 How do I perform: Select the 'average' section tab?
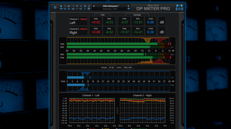(137, 15)
